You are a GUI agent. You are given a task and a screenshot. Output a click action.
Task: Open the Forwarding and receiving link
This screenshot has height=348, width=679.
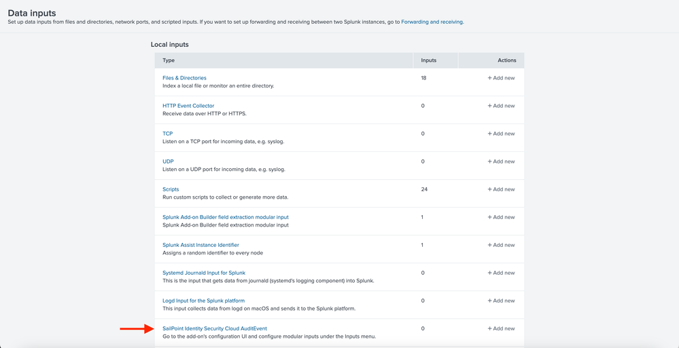pos(432,22)
